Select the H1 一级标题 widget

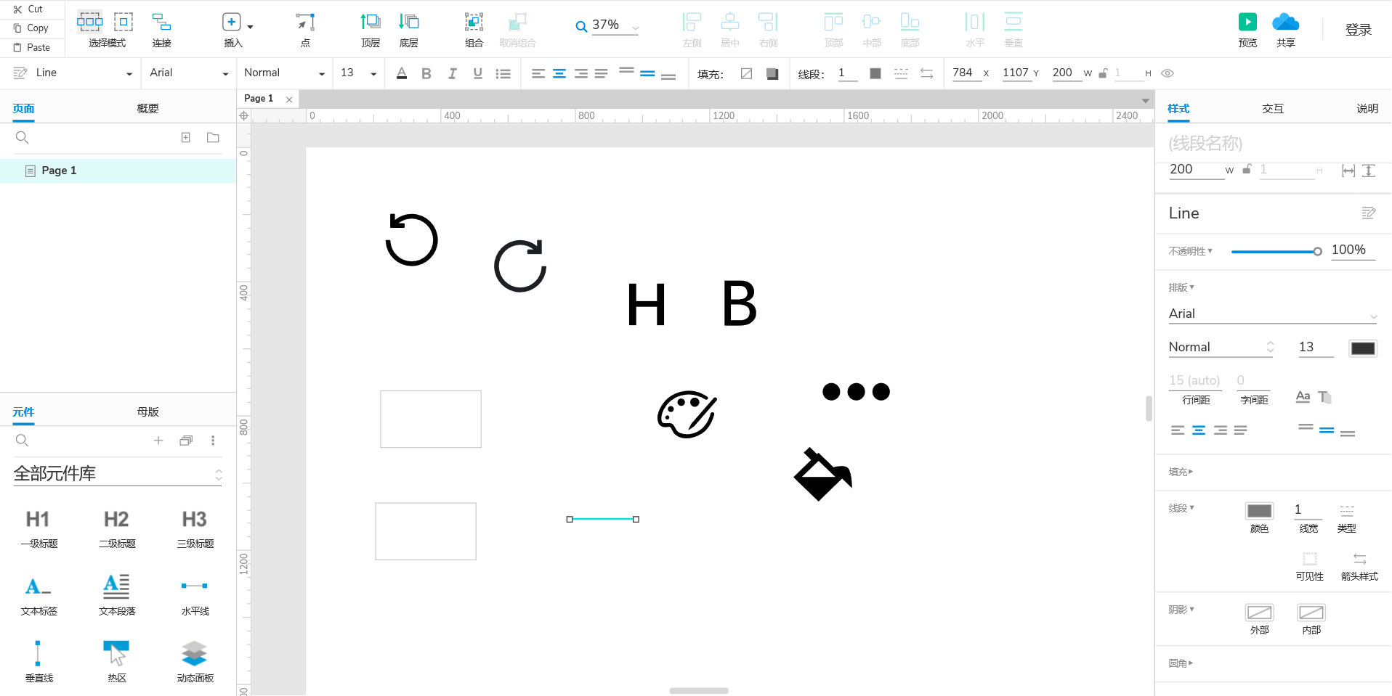click(39, 529)
